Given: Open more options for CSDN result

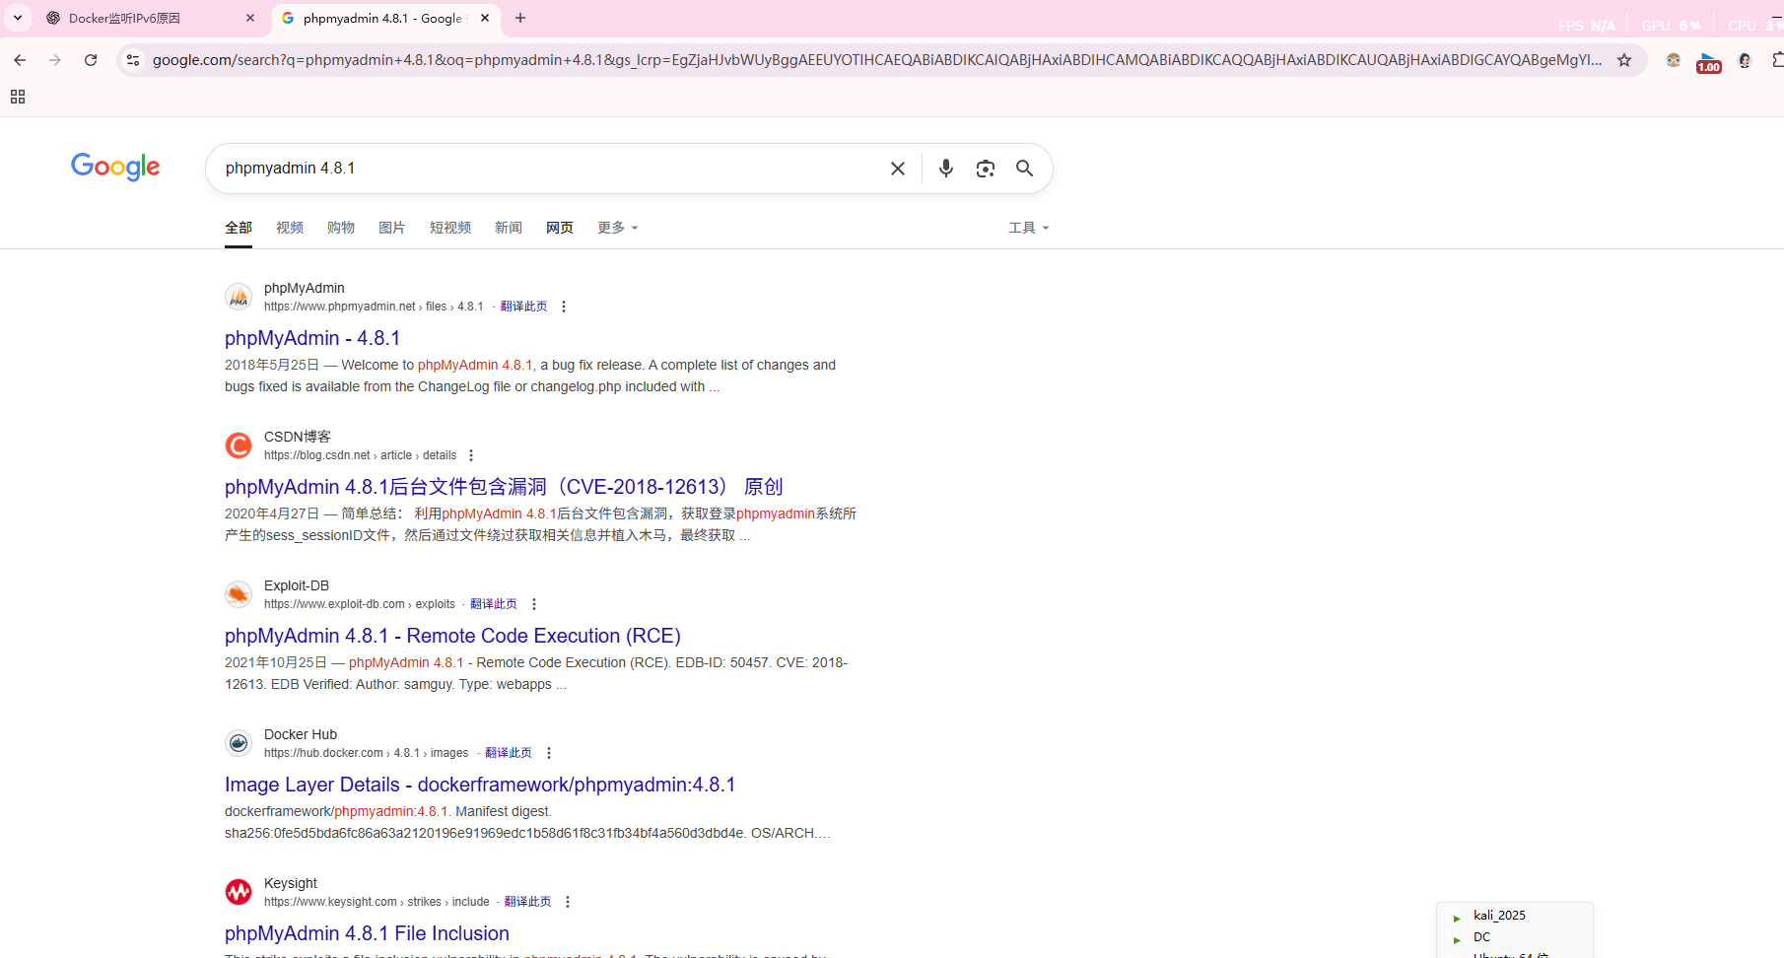Looking at the screenshot, I should 471,455.
